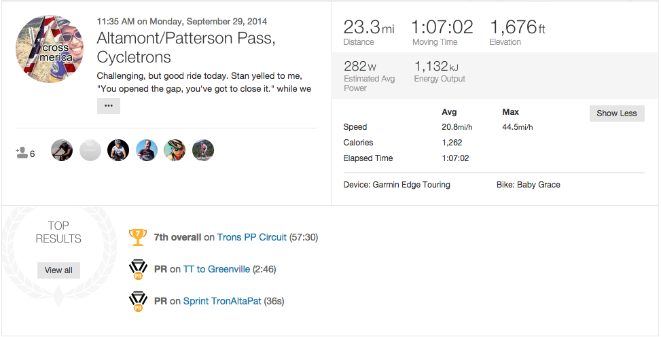Open the blank grey default avatar
The width and height of the screenshot is (661, 337).
tap(90, 150)
